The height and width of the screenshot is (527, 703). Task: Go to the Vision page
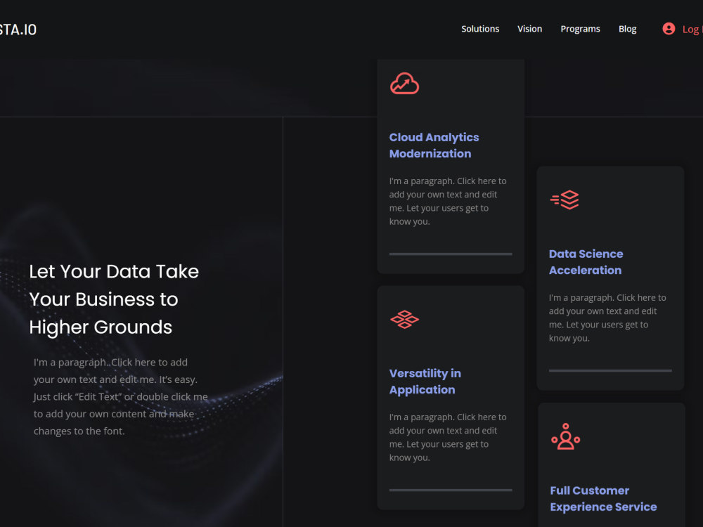pos(529,29)
